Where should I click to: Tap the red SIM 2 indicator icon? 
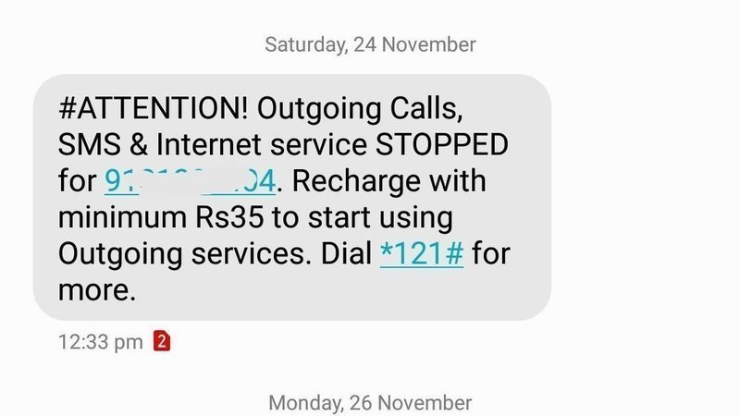pos(161,341)
